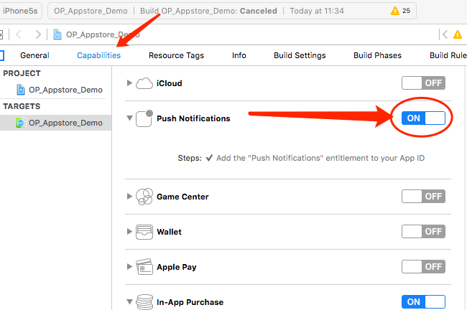Expand the Wallet section
The image size is (467, 310).
129,232
